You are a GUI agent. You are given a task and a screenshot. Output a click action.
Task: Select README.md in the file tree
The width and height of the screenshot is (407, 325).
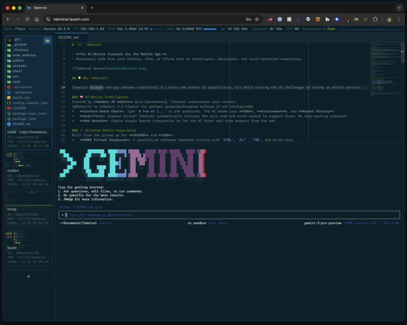click(21, 124)
